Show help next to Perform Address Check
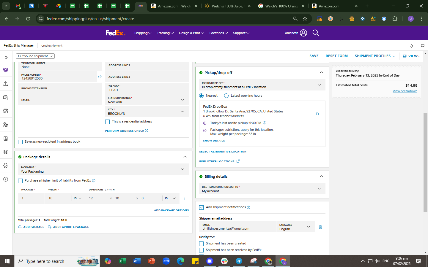The width and height of the screenshot is (428, 267). [x=147, y=131]
